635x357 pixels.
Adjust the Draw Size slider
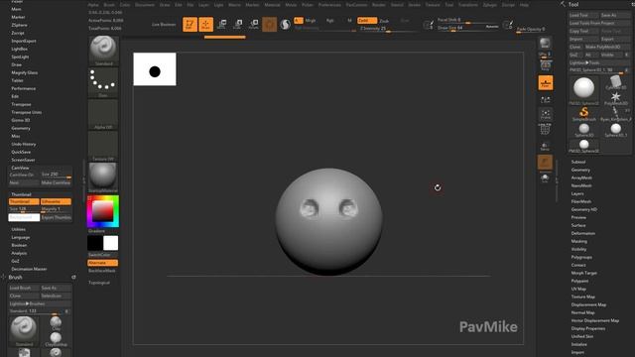tap(467, 28)
